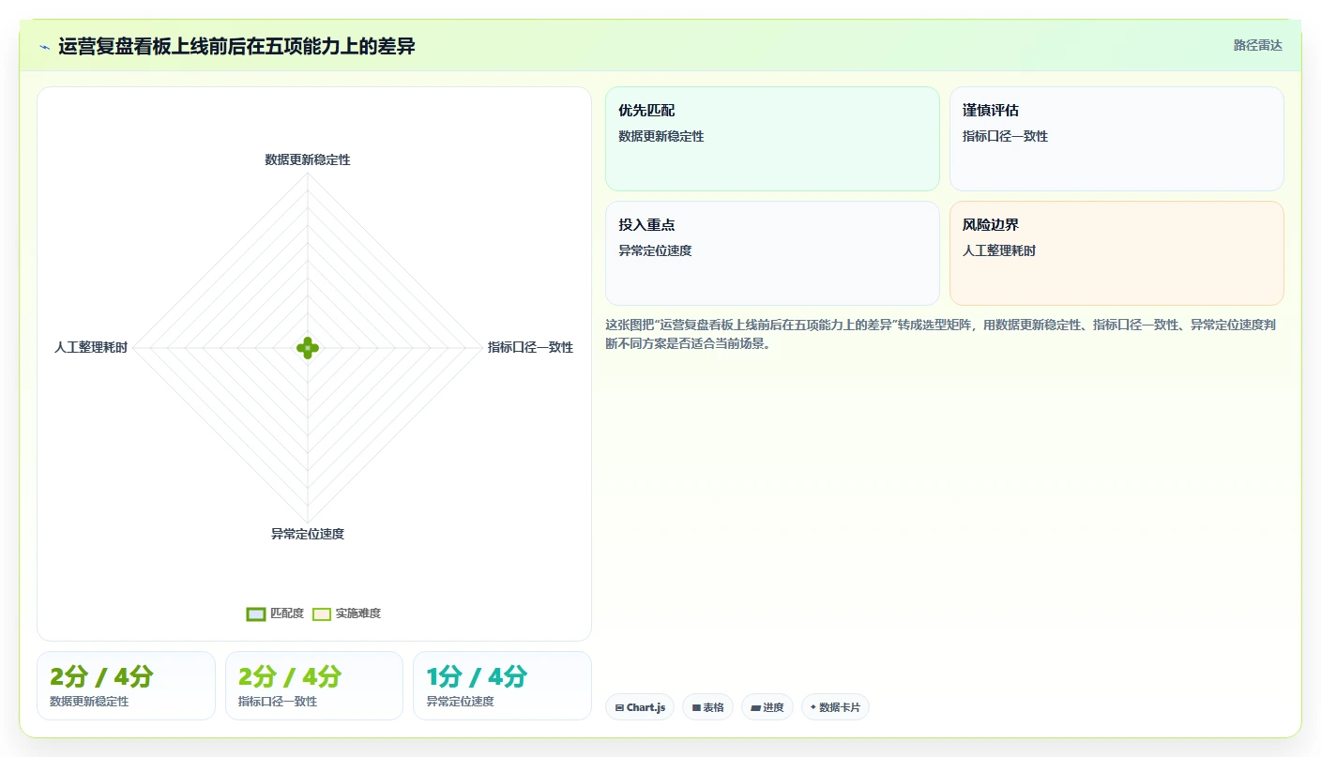Click the 数据卡片 tag chip

(x=835, y=707)
